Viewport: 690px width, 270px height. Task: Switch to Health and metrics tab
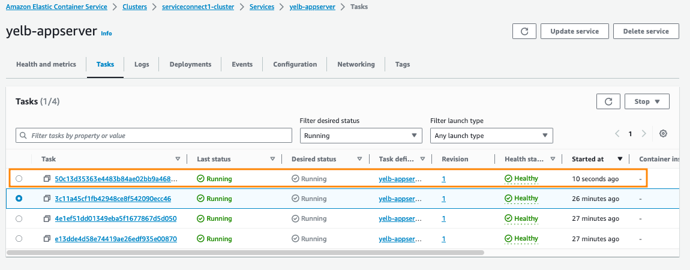pyautogui.click(x=46, y=64)
